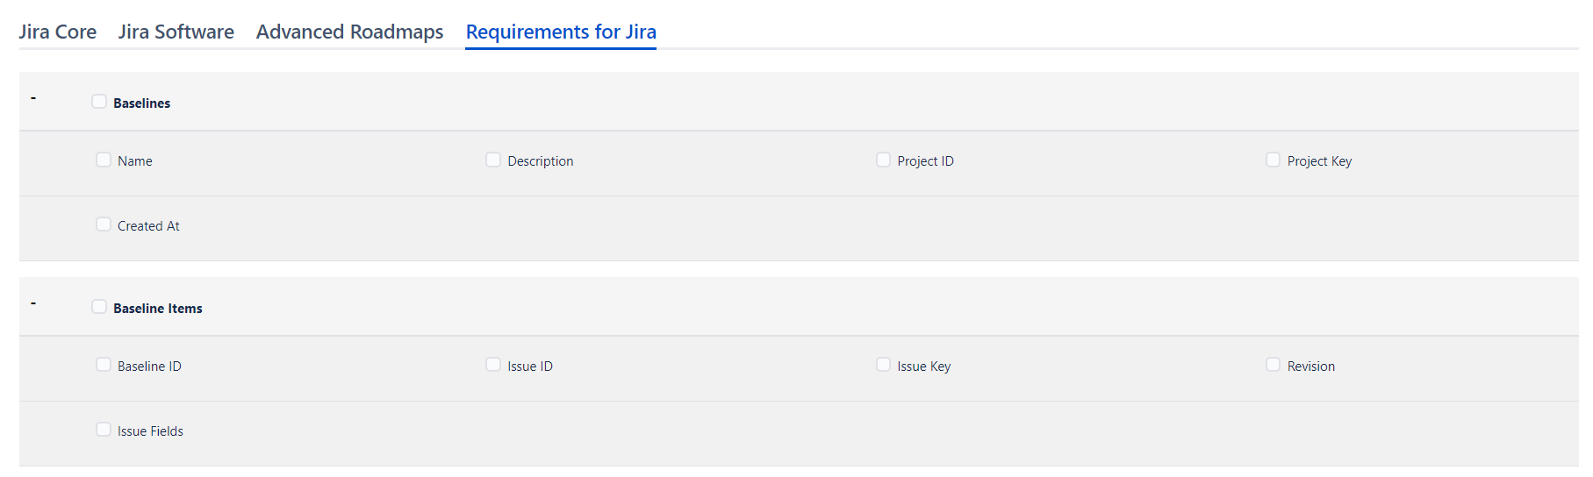Collapse the Baseline Items section
This screenshot has height=477, width=1593.
pos(33,303)
